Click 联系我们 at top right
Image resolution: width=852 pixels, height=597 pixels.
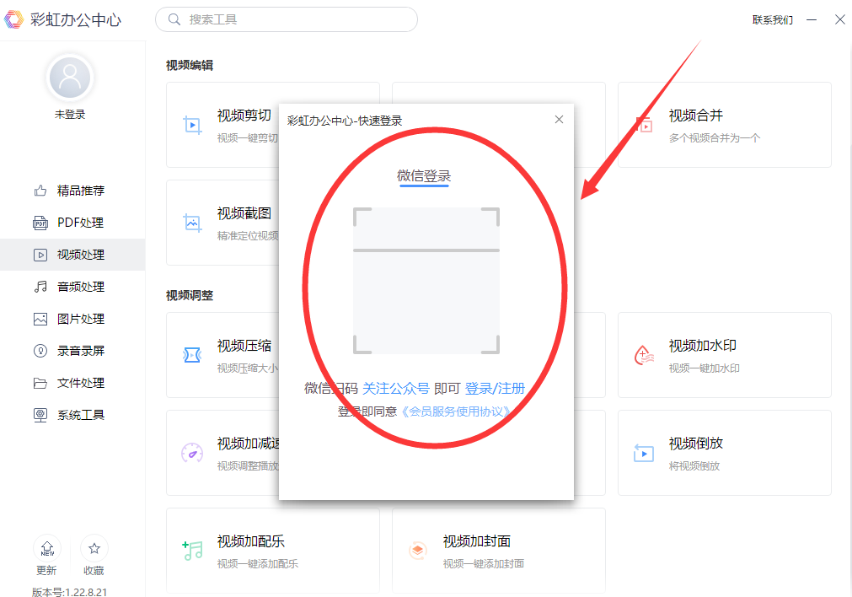772,20
